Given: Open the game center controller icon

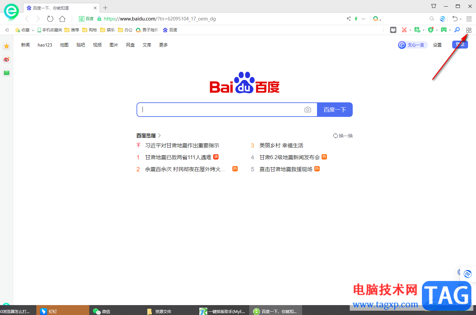Looking at the screenshot, I should click(x=444, y=30).
